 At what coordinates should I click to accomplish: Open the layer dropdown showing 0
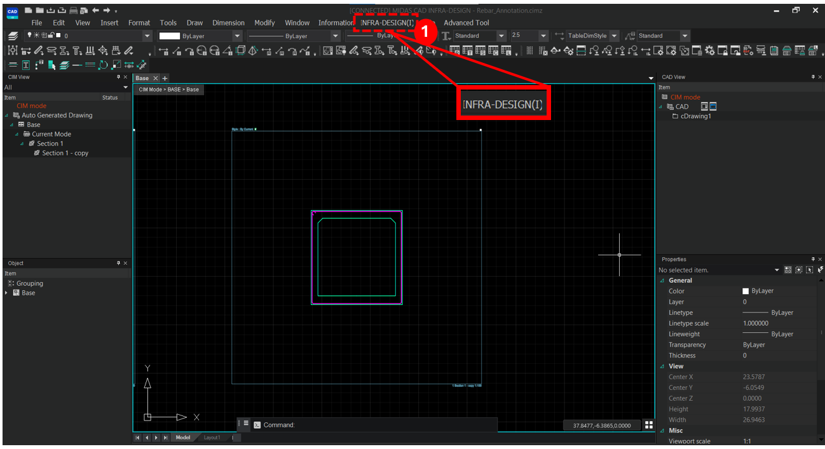pyautogui.click(x=147, y=36)
